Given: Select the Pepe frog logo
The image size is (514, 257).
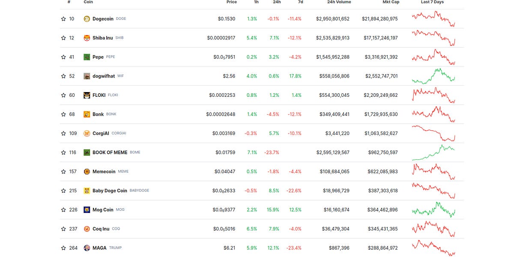Looking at the screenshot, I should pos(87,57).
